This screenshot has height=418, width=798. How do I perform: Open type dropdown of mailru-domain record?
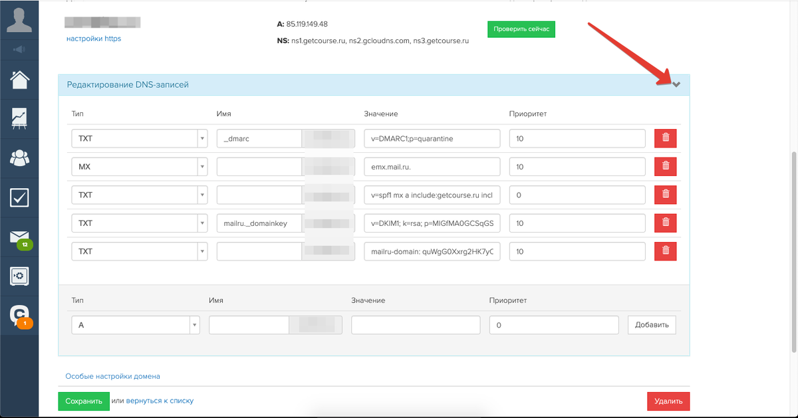[139, 251]
